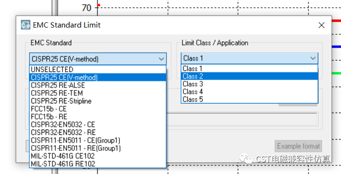Choose Class 2 limit class
The image size is (341, 174).
coord(250,76)
